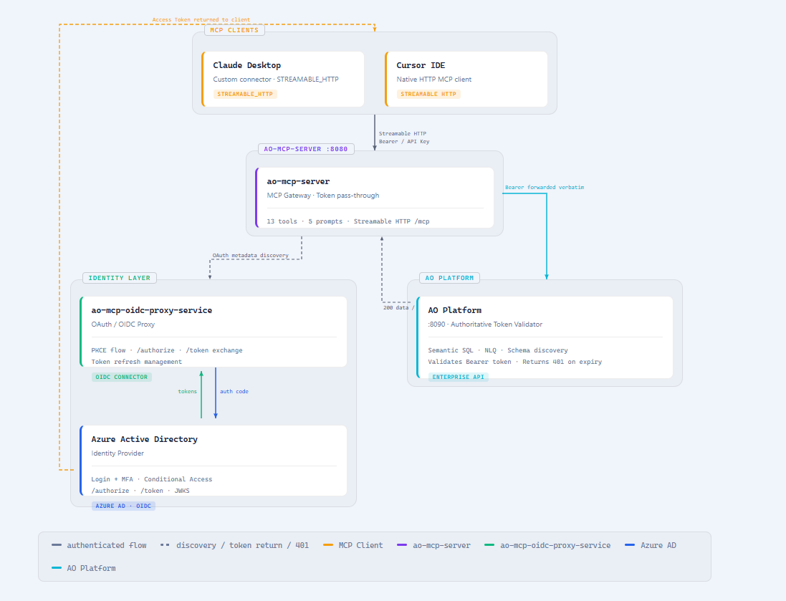
Task: Click the "OAuth / OIDC Proxy" subtitle
Action: (123, 324)
